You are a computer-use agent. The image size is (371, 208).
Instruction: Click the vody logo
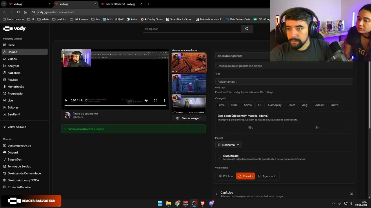tap(14, 29)
